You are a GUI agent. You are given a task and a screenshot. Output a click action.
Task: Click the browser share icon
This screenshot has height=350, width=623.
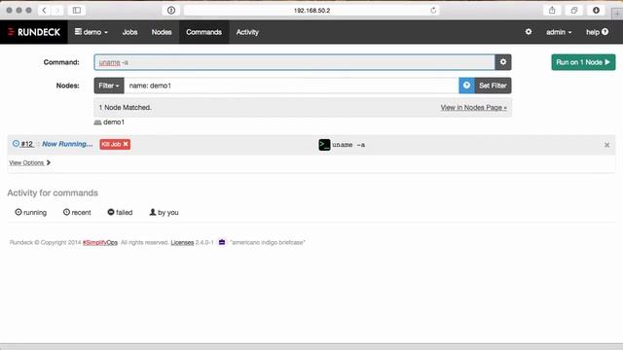coord(552,11)
